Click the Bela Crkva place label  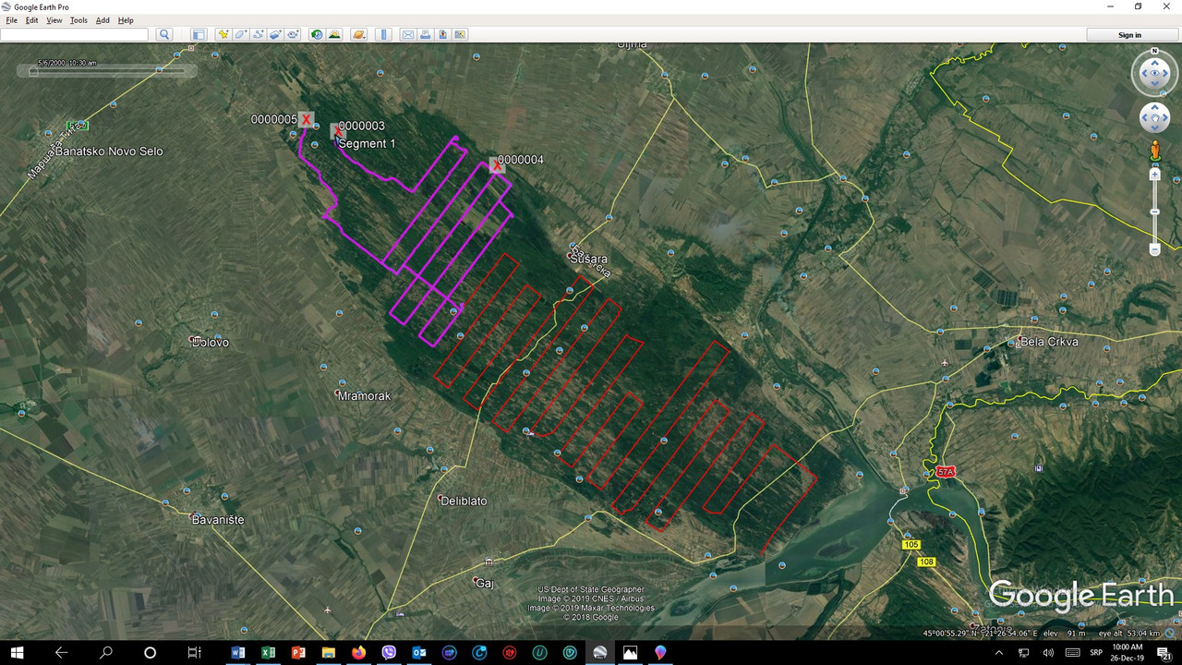point(1049,342)
